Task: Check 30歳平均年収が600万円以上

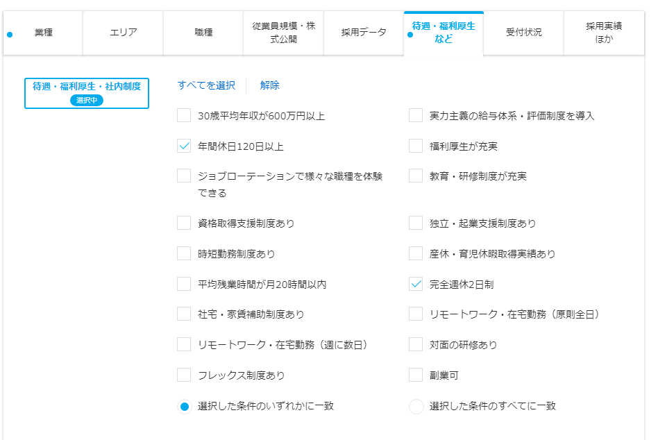Action: [x=184, y=116]
